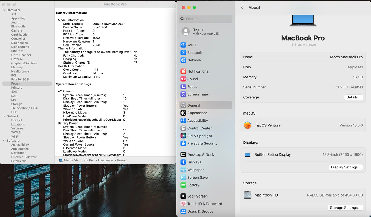Open the Battery settings icon
The width and height of the screenshot is (371, 217).
click(183, 185)
